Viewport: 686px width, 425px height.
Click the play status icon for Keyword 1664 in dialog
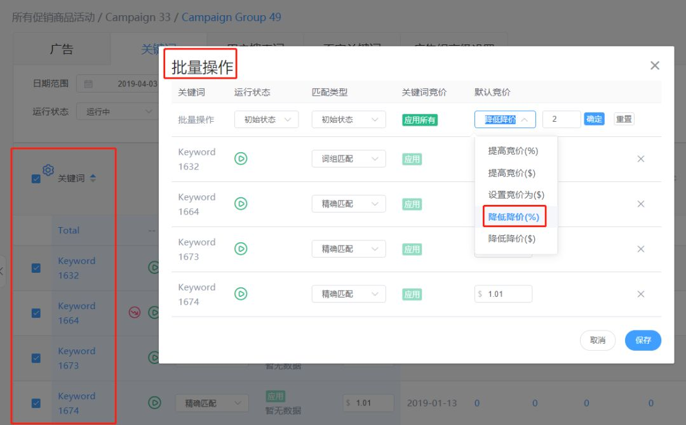(241, 204)
